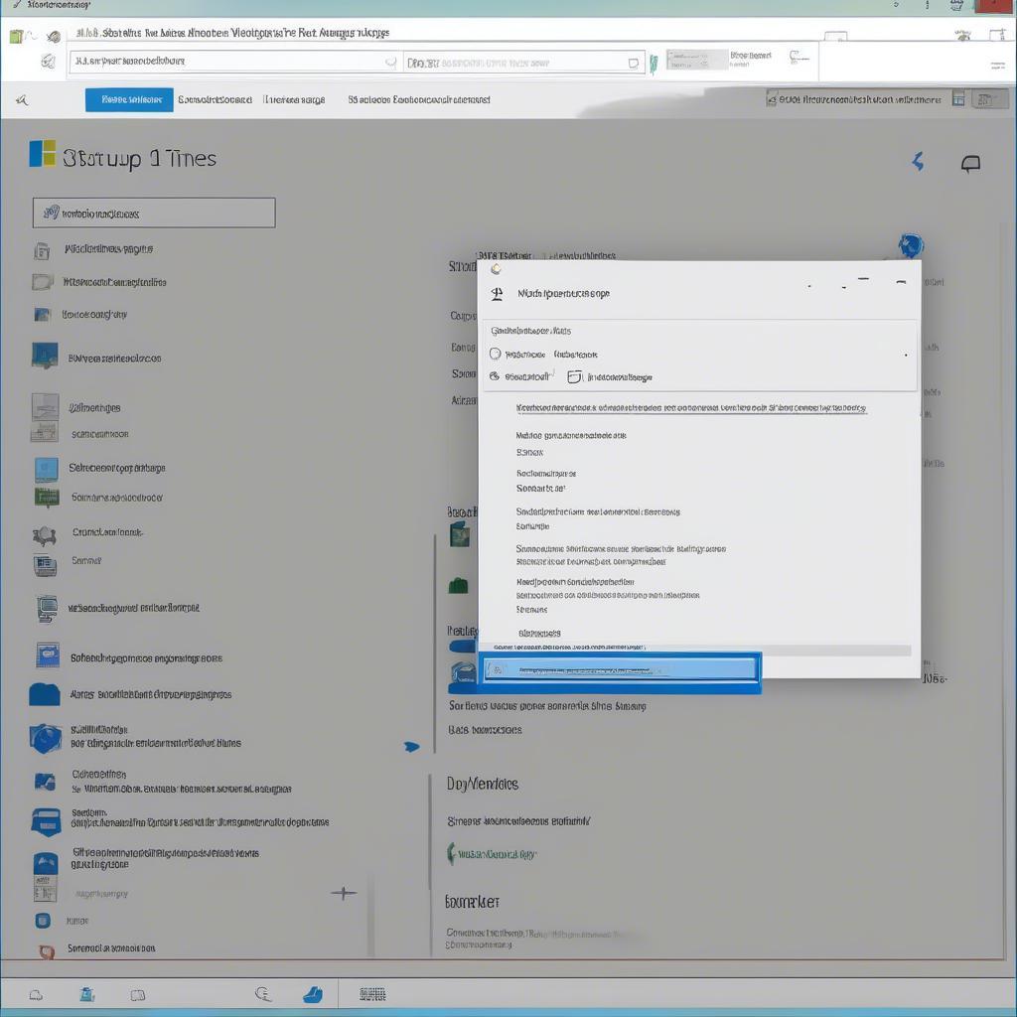Click the plus icon in the lower left panel
Image resolution: width=1017 pixels, height=1017 pixels.
[x=343, y=893]
